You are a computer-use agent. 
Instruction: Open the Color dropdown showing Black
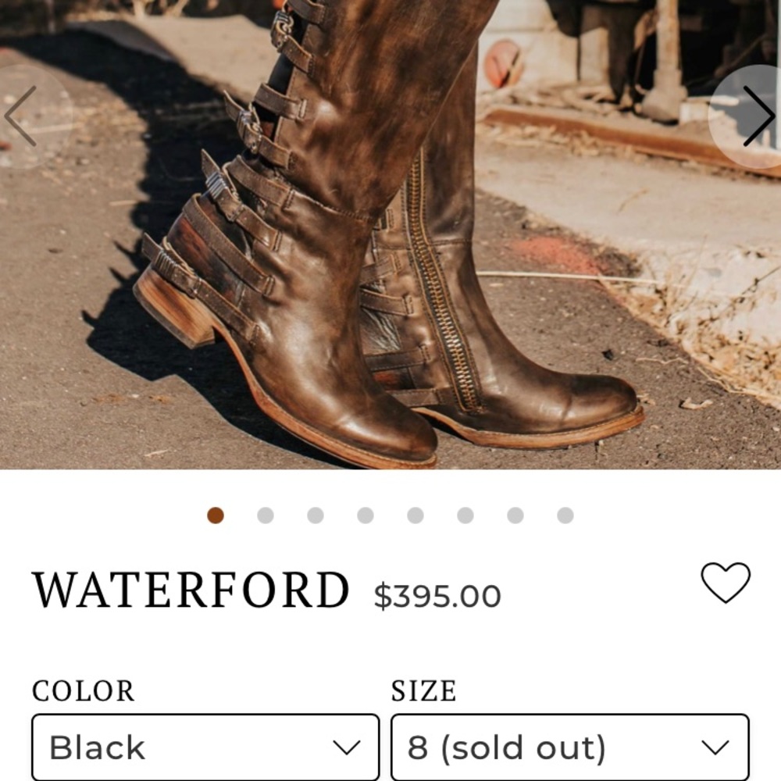click(205, 747)
